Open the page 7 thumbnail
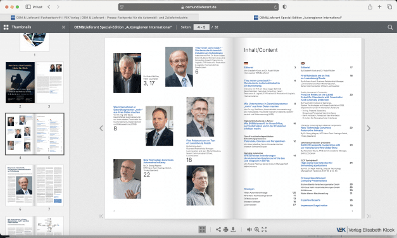Viewport: 397px width, 238px height. click(49, 185)
